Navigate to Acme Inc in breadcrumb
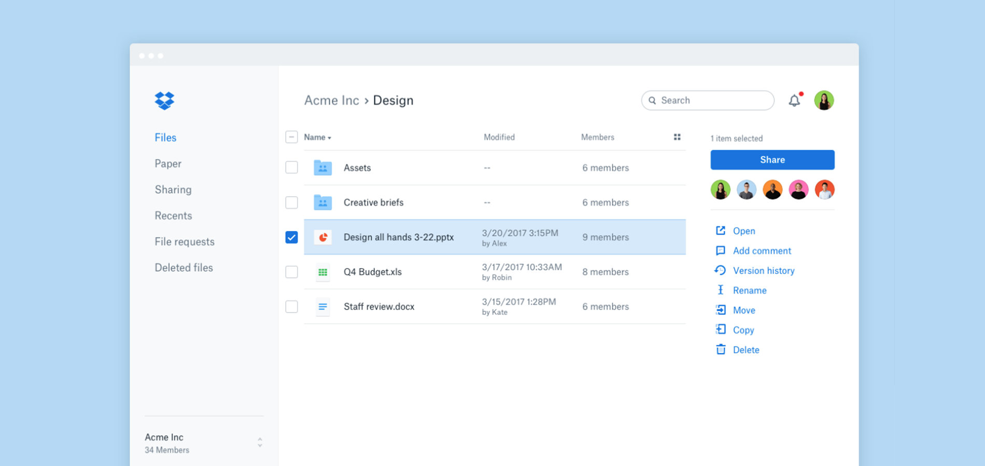The height and width of the screenshot is (466, 985). coord(331,100)
